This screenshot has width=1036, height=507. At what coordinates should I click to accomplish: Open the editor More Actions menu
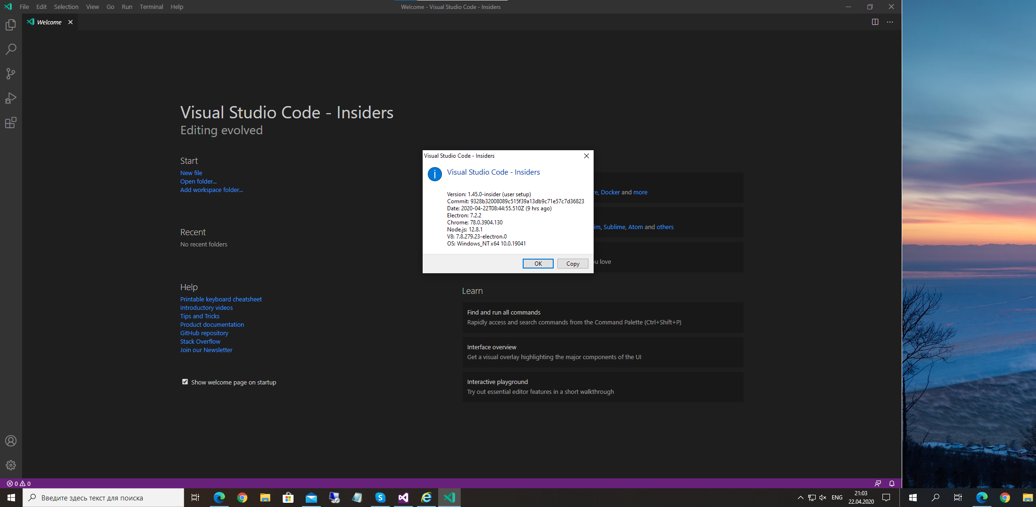point(890,22)
